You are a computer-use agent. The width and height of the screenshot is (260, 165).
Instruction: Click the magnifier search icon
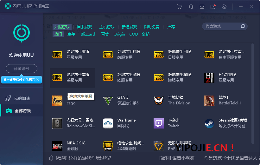(243, 26)
